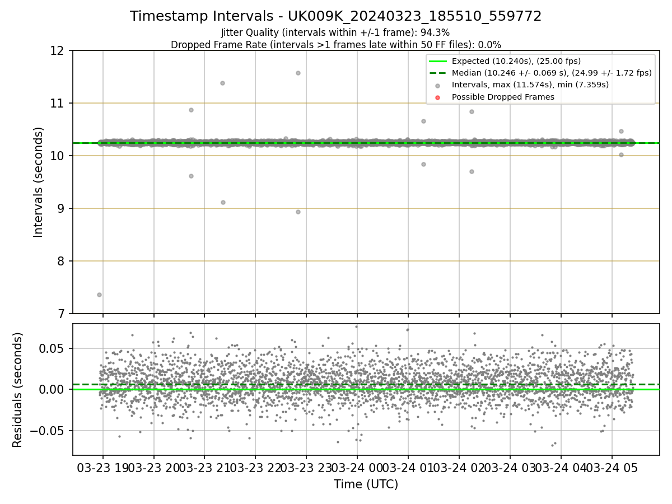Click the solid green line sample in the legend
Image resolution: width=672 pixels, height=504 pixels.
coord(438,62)
